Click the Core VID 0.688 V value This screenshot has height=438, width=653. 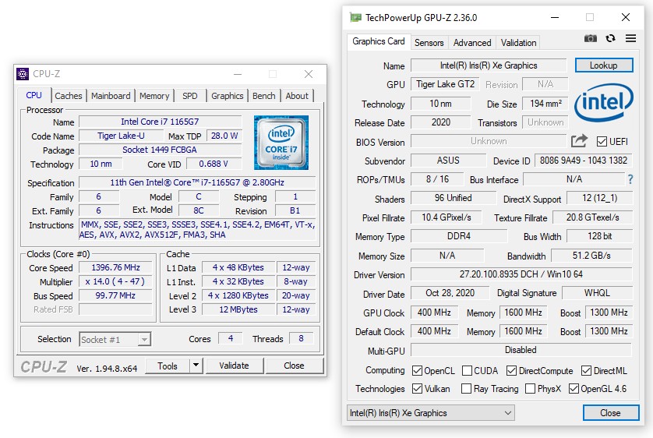214,164
